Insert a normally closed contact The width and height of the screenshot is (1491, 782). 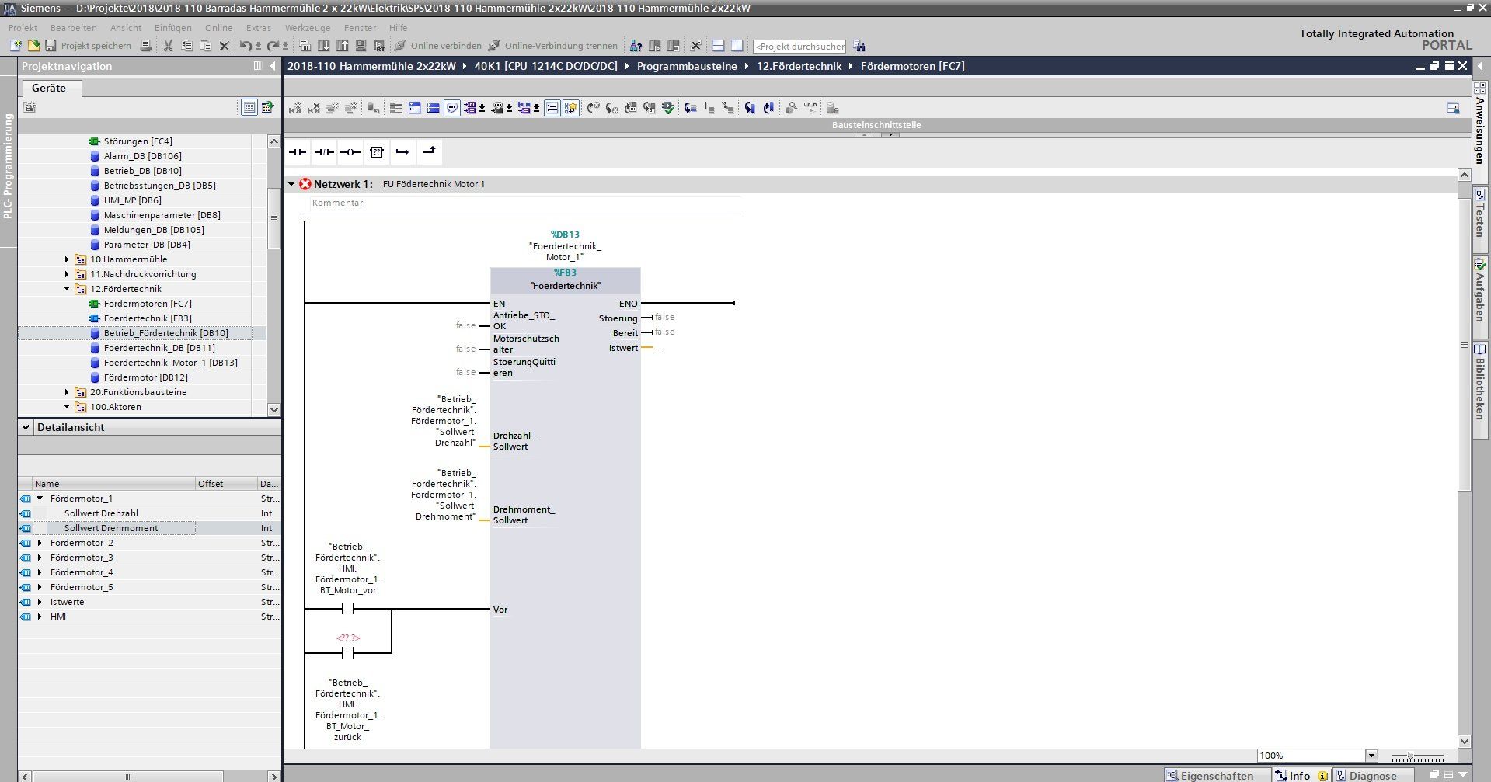[323, 152]
